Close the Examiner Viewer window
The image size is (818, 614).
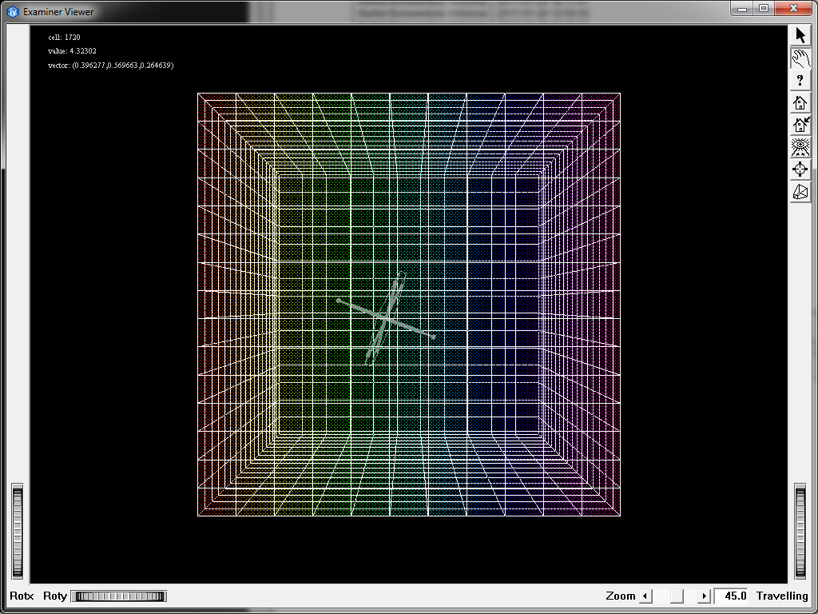click(793, 8)
